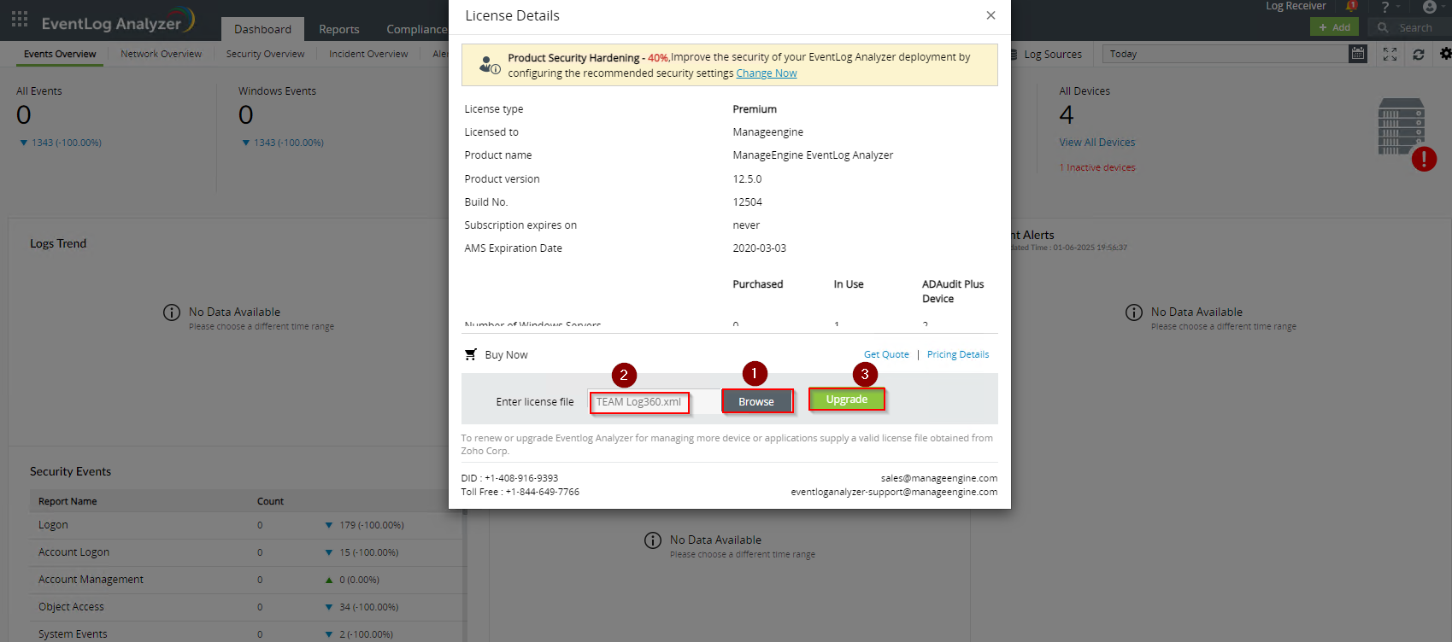Click the Premium license type value
Image resolution: width=1452 pixels, height=642 pixels.
coord(755,109)
